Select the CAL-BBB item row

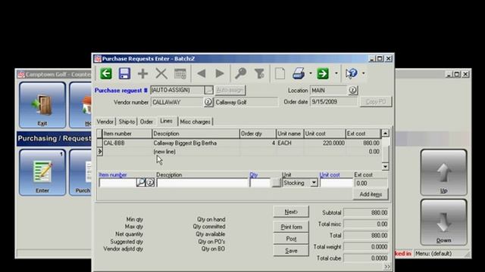point(239,143)
